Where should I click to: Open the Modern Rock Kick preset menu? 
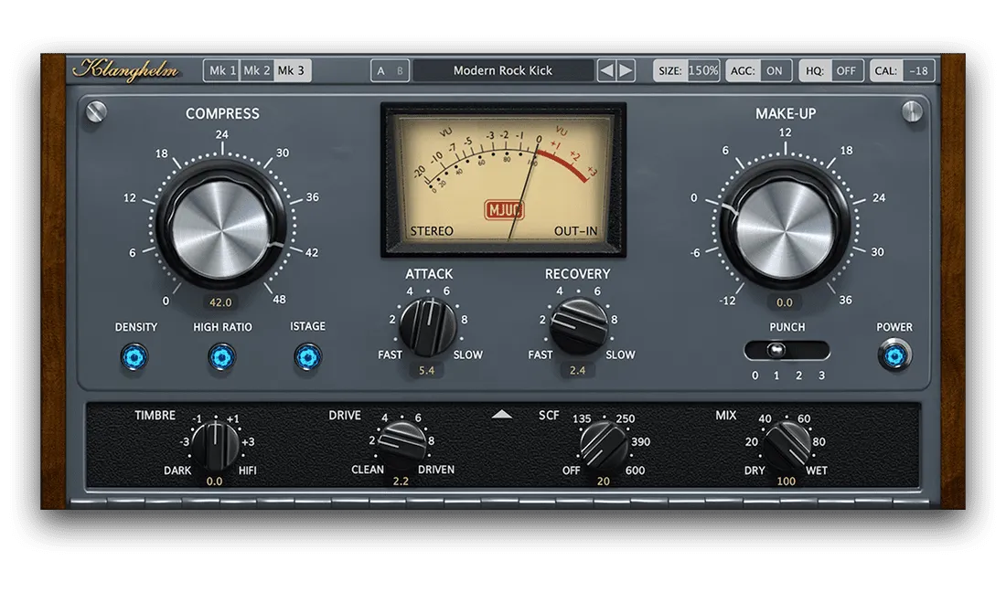[x=502, y=70]
